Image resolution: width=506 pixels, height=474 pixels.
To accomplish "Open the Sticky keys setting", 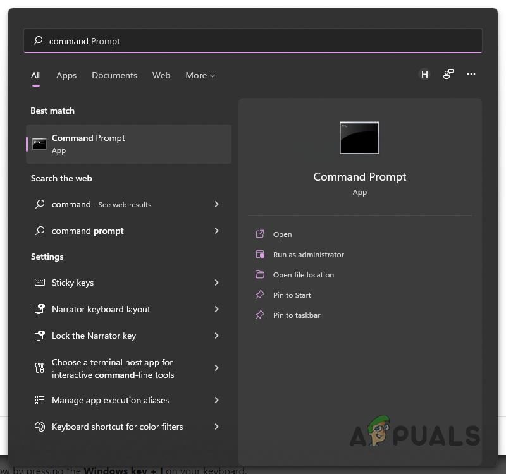I will point(128,283).
